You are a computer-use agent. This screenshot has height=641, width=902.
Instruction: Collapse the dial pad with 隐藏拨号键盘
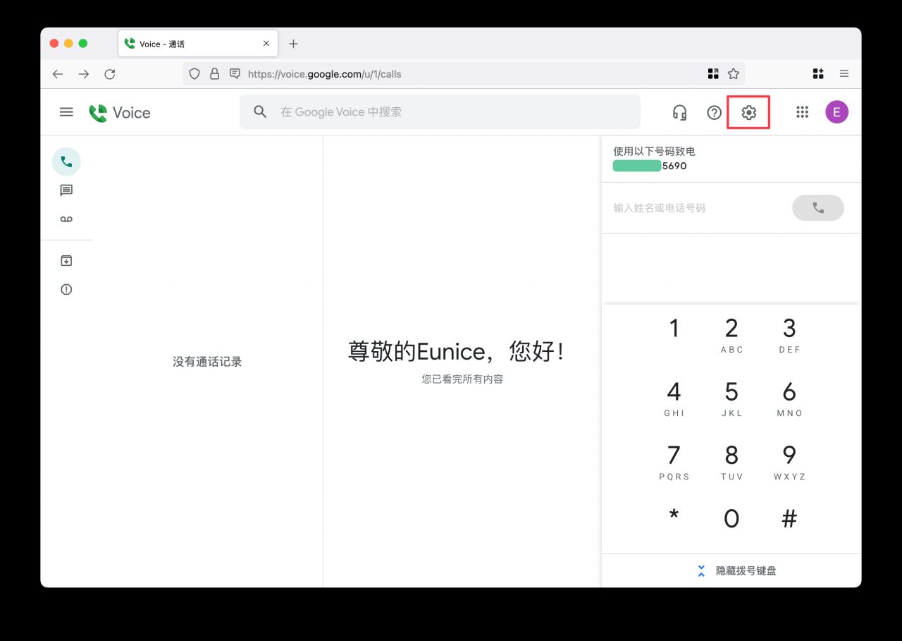[737, 570]
